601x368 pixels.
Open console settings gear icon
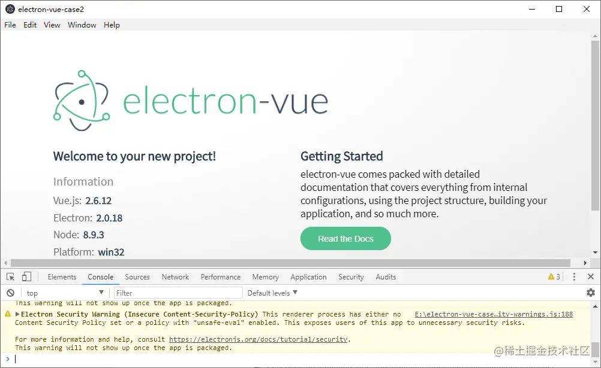591,293
